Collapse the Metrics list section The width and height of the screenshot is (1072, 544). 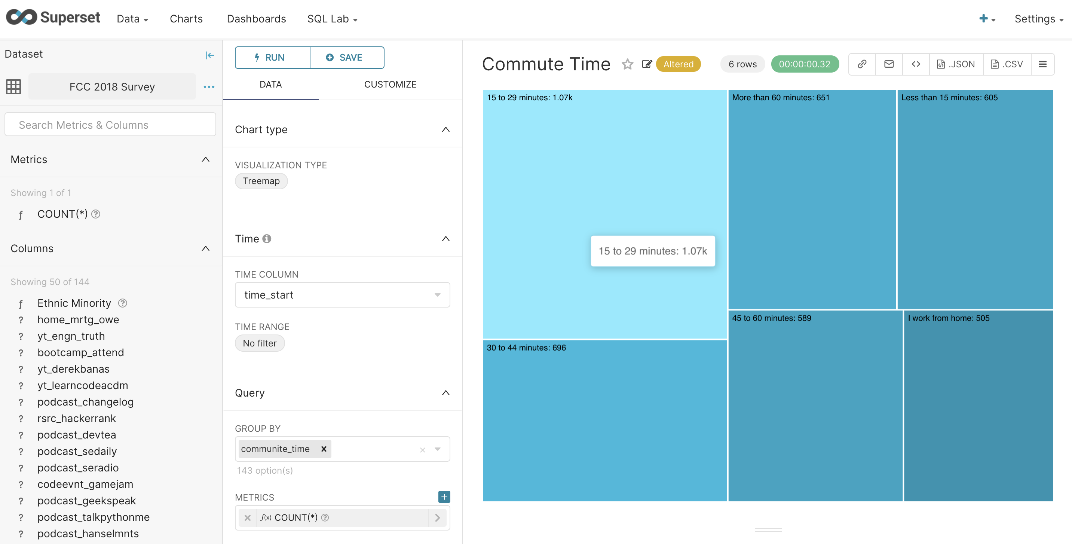click(x=205, y=159)
